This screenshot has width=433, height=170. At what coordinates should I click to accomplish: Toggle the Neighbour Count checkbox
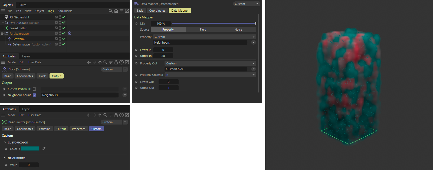(x=34, y=95)
